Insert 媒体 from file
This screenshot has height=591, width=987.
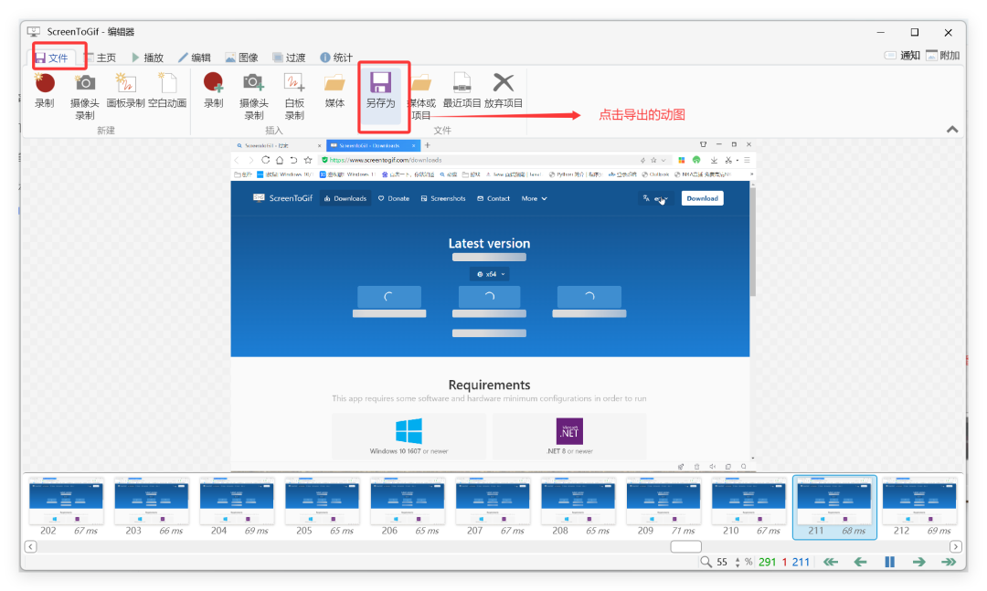click(x=334, y=90)
